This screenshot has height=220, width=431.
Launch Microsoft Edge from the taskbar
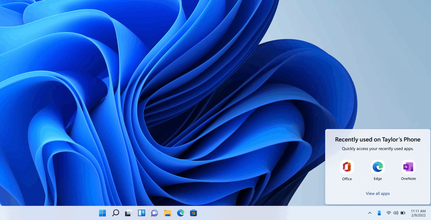point(180,213)
